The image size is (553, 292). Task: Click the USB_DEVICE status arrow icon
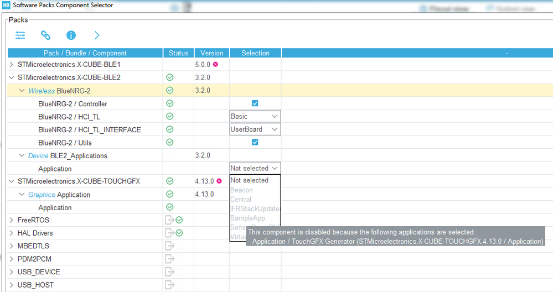pyautogui.click(x=169, y=272)
